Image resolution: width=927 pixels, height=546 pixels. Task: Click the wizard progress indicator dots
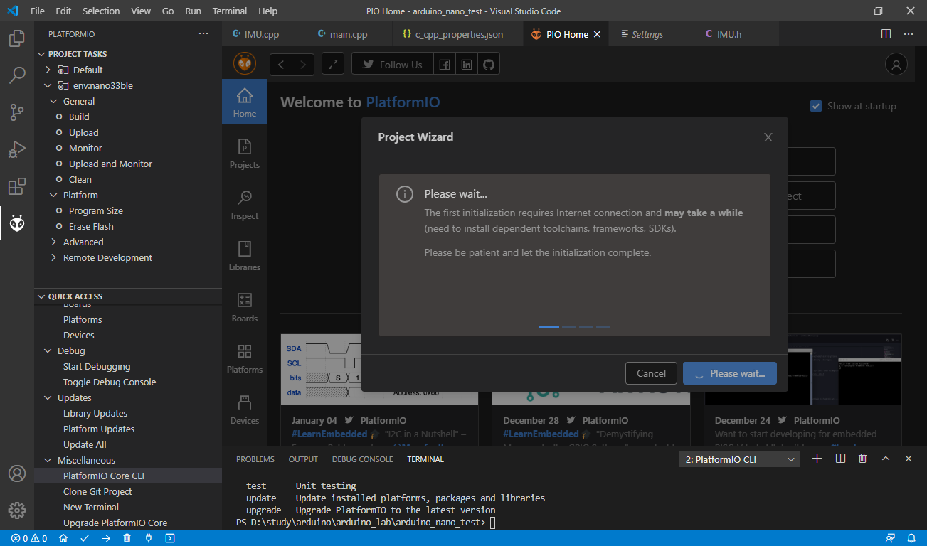tap(575, 326)
